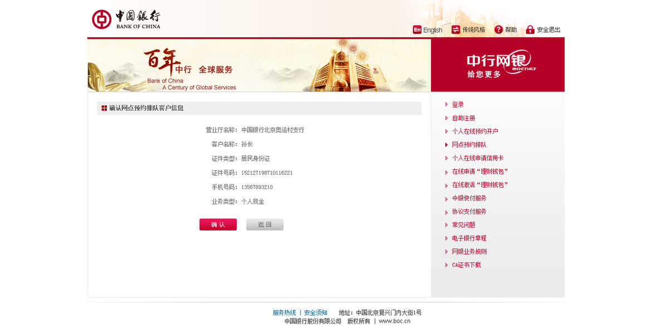The image size is (652, 334).
Task: Click the customer name 孙长
Action: click(x=247, y=144)
